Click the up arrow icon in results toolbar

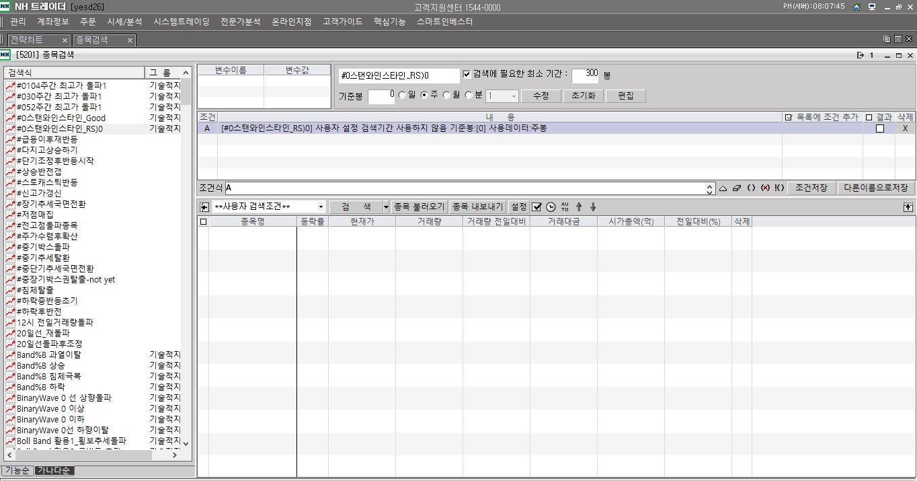coord(579,207)
